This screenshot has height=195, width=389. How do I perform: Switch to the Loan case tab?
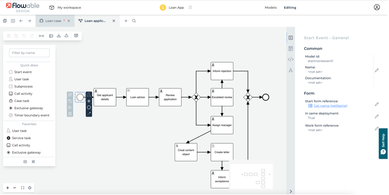(x=53, y=21)
